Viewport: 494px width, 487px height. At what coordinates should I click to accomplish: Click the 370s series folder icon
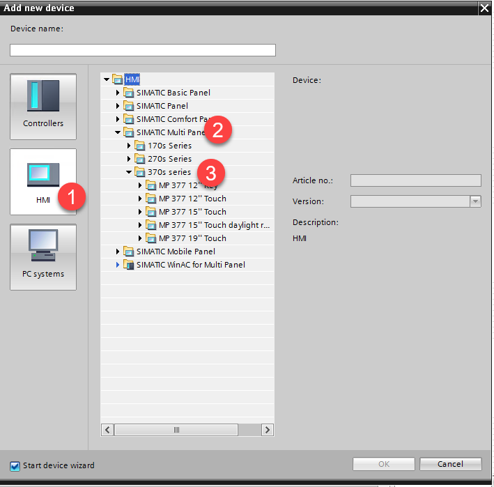pos(139,172)
